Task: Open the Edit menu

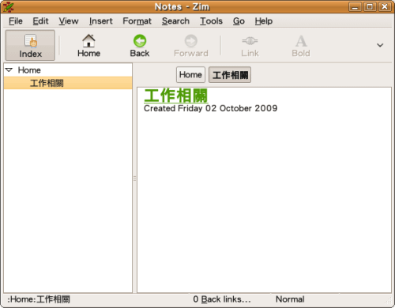Action: click(x=40, y=21)
